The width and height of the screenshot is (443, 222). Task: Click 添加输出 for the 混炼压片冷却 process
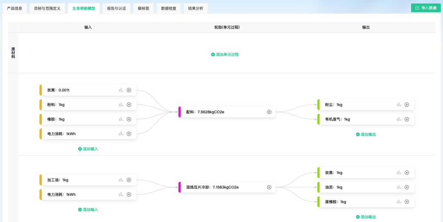366,217
